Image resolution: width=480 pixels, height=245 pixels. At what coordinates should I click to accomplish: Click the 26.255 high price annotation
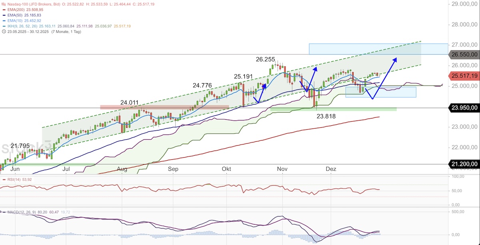(266, 59)
